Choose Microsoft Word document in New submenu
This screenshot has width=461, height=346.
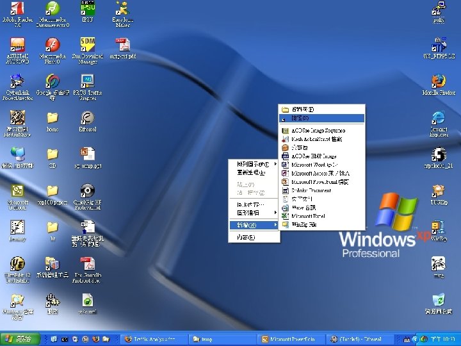tap(321, 165)
